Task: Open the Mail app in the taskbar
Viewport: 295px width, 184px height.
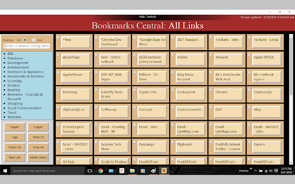Action: tap(111, 171)
